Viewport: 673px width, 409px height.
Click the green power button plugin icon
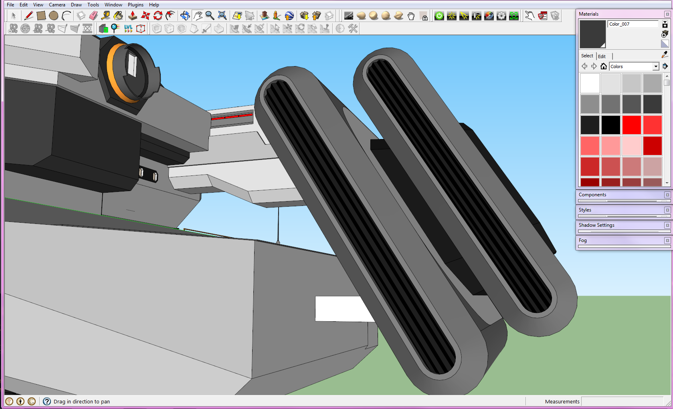439,16
